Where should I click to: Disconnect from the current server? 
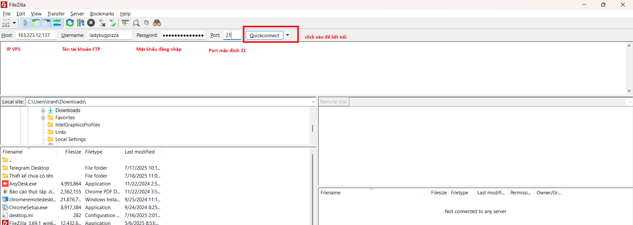coord(102,23)
